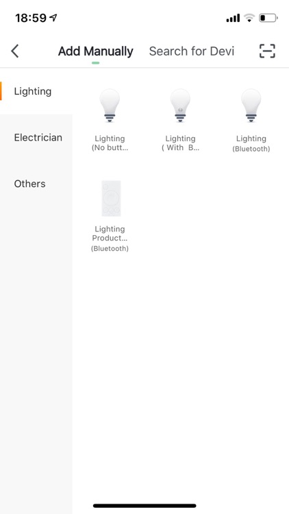Tap the battery indicator in status bar
Image resolution: width=289 pixels, height=514 pixels.
coord(268,18)
